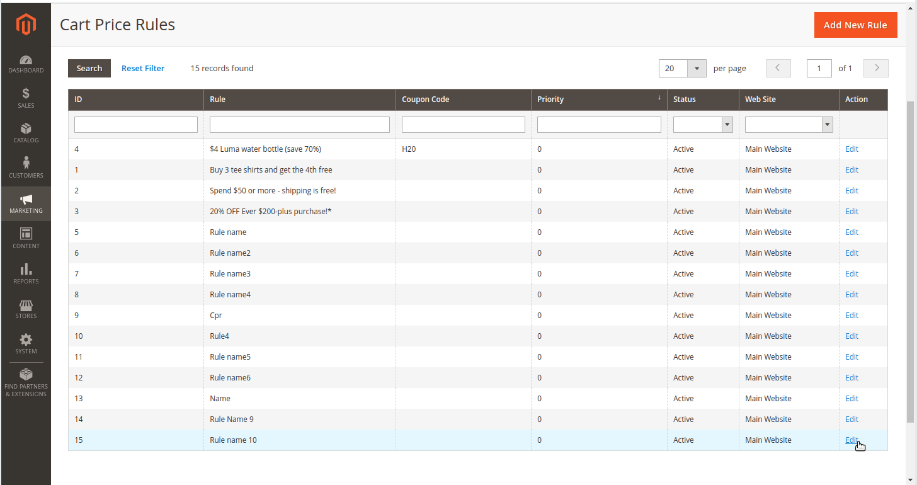Sort the grid by the Priority column

point(550,100)
